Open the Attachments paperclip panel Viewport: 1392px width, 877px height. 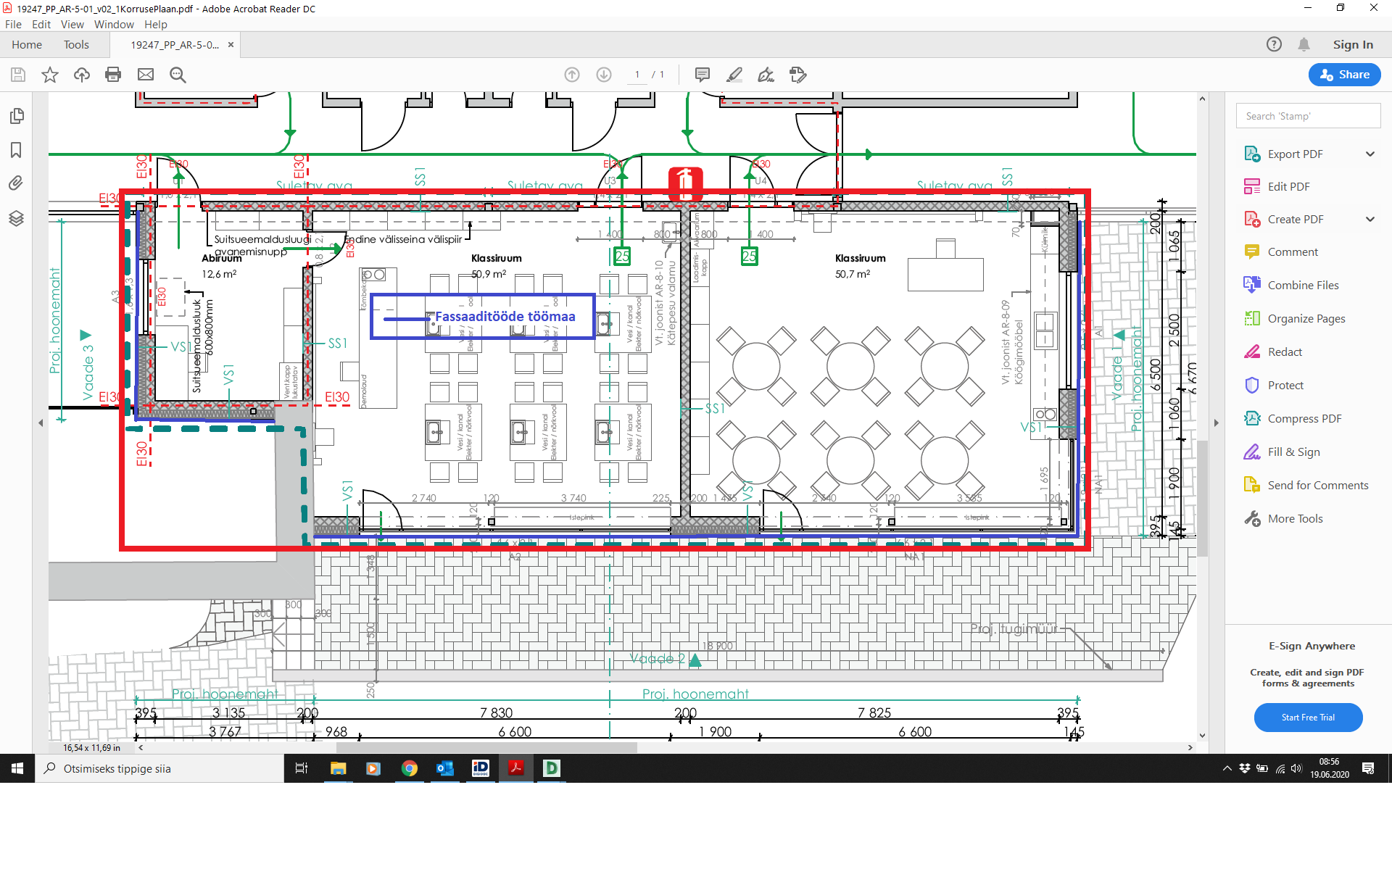point(16,183)
